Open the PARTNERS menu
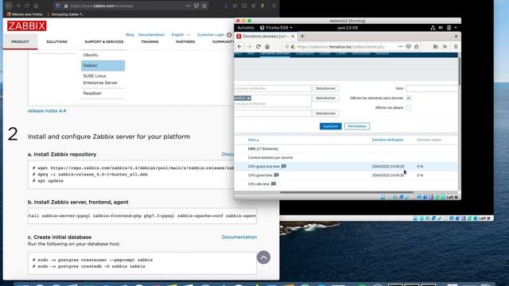 [185, 42]
